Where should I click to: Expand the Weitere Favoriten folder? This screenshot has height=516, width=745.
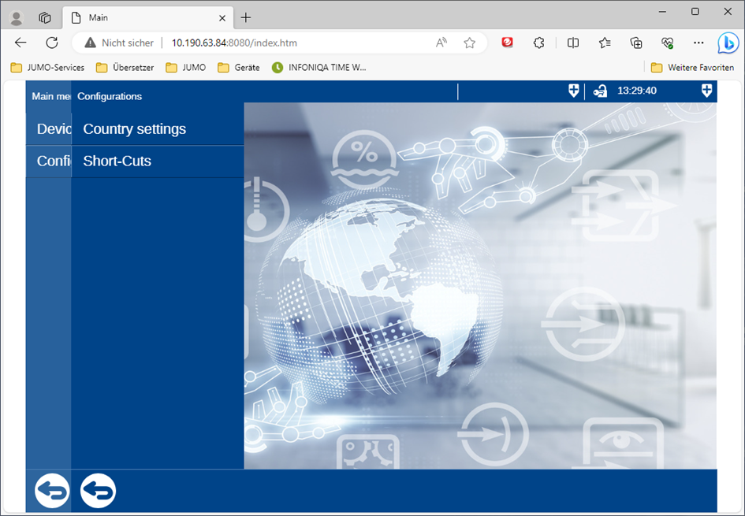692,68
